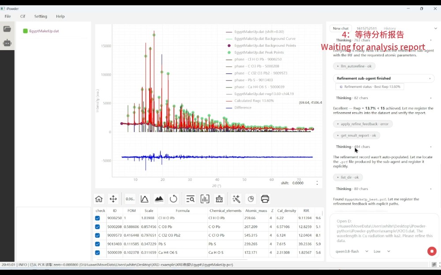Uncheck the phase row 9009573
The height and width of the screenshot is (275, 441).
[97, 235]
